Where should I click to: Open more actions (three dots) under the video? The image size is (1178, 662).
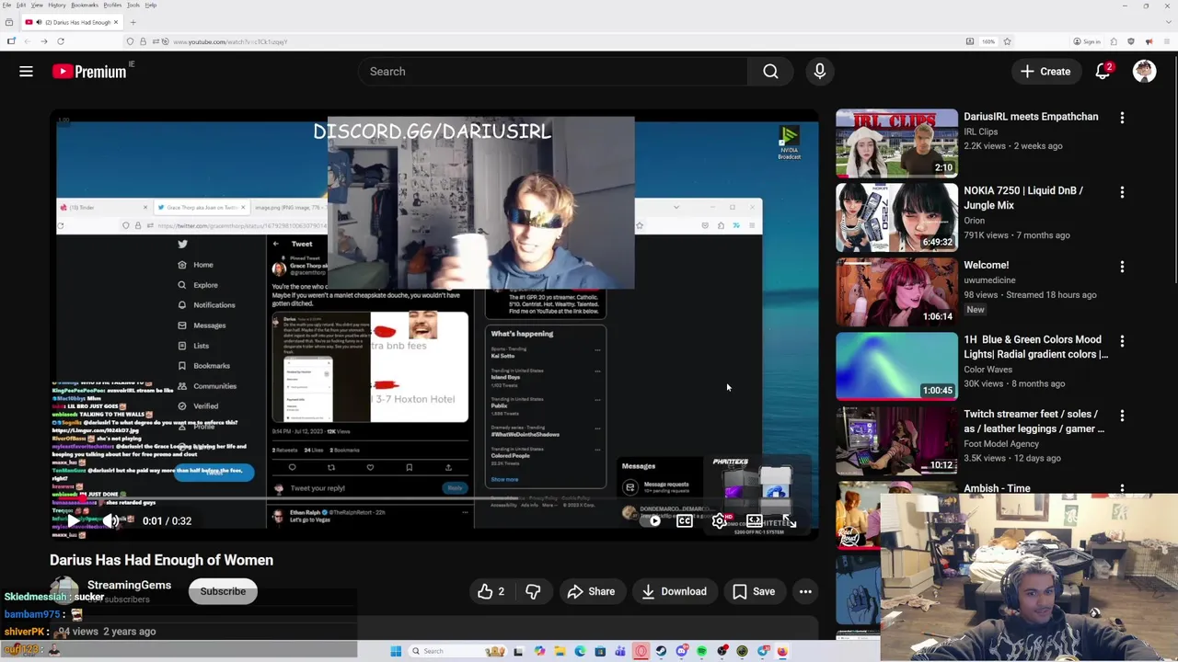(805, 591)
